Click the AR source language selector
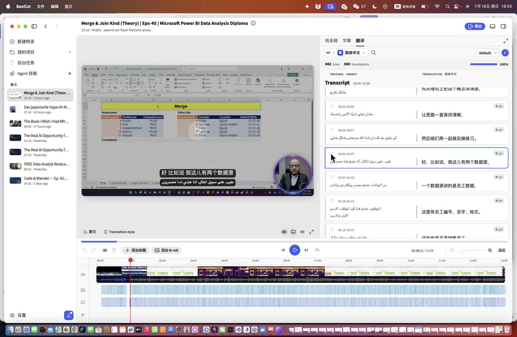This screenshot has height=337, width=517. point(328,53)
